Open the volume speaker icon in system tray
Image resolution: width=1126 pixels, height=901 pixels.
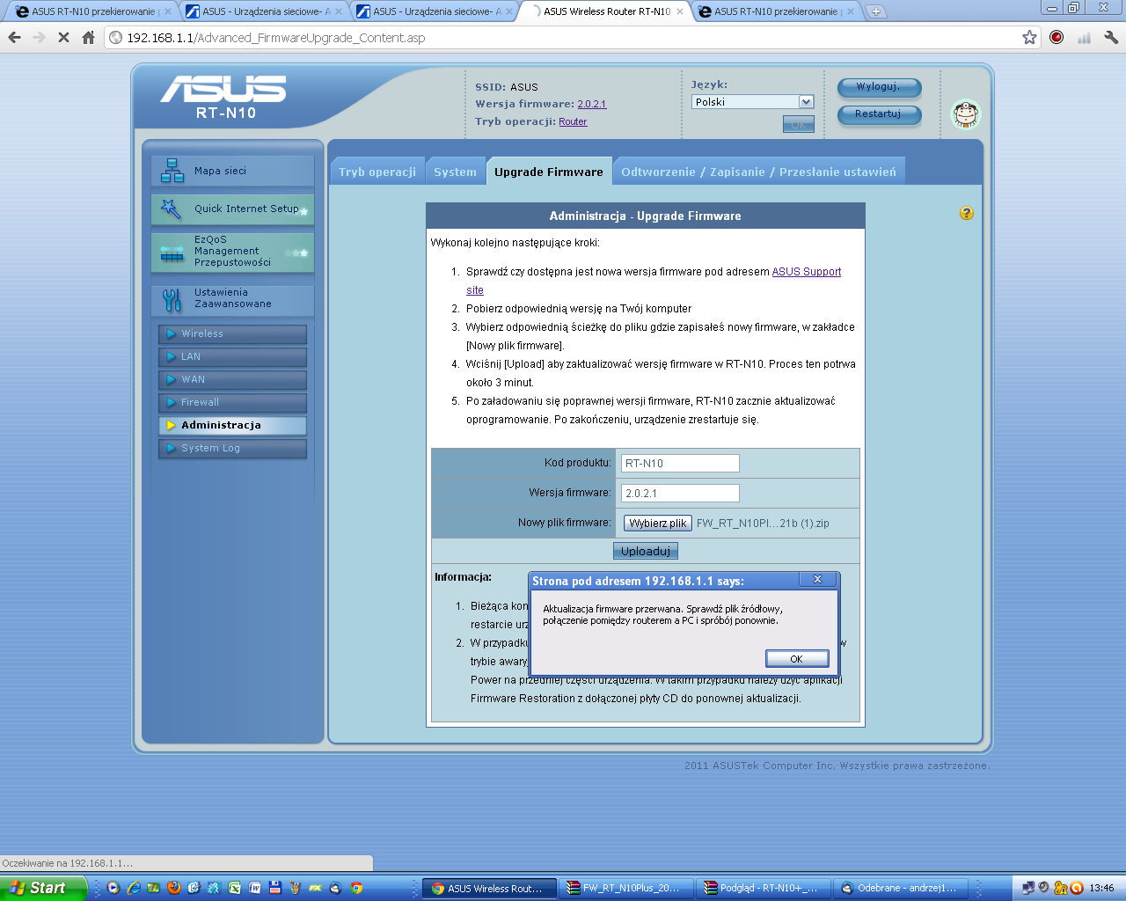tap(1043, 887)
